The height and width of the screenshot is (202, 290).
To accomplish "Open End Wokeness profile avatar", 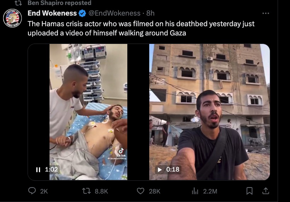I will point(12,18).
